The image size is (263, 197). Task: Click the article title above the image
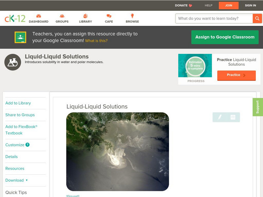(97, 106)
